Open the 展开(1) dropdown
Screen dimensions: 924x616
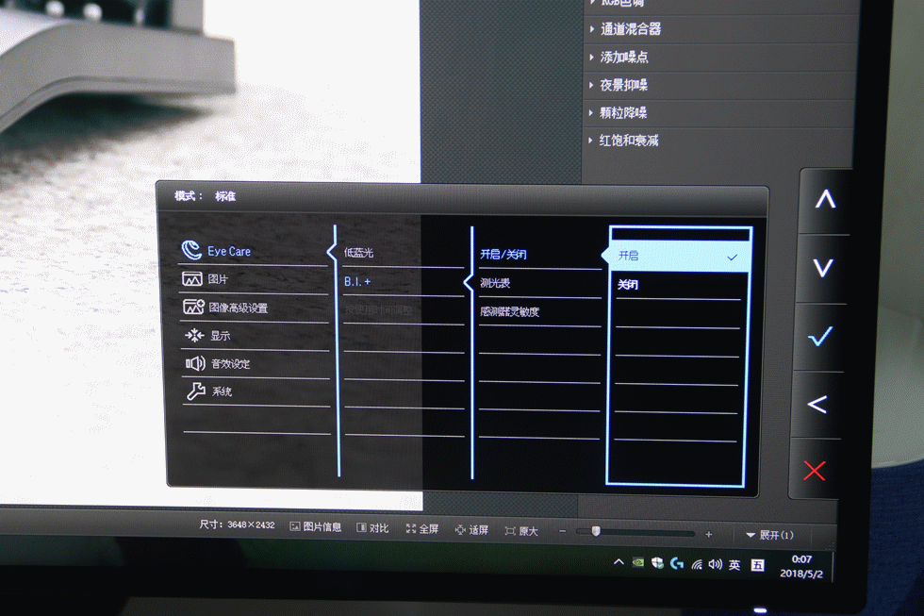[x=769, y=535]
